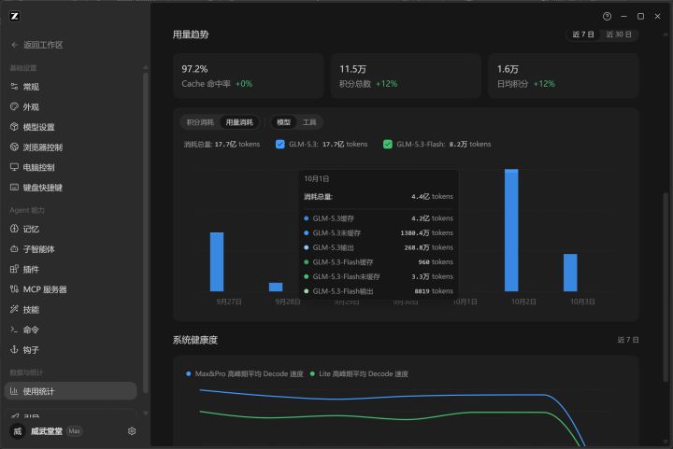Image resolution: width=673 pixels, height=449 pixels.
Task: Open MCP 服务器 icon
Action: (14, 289)
